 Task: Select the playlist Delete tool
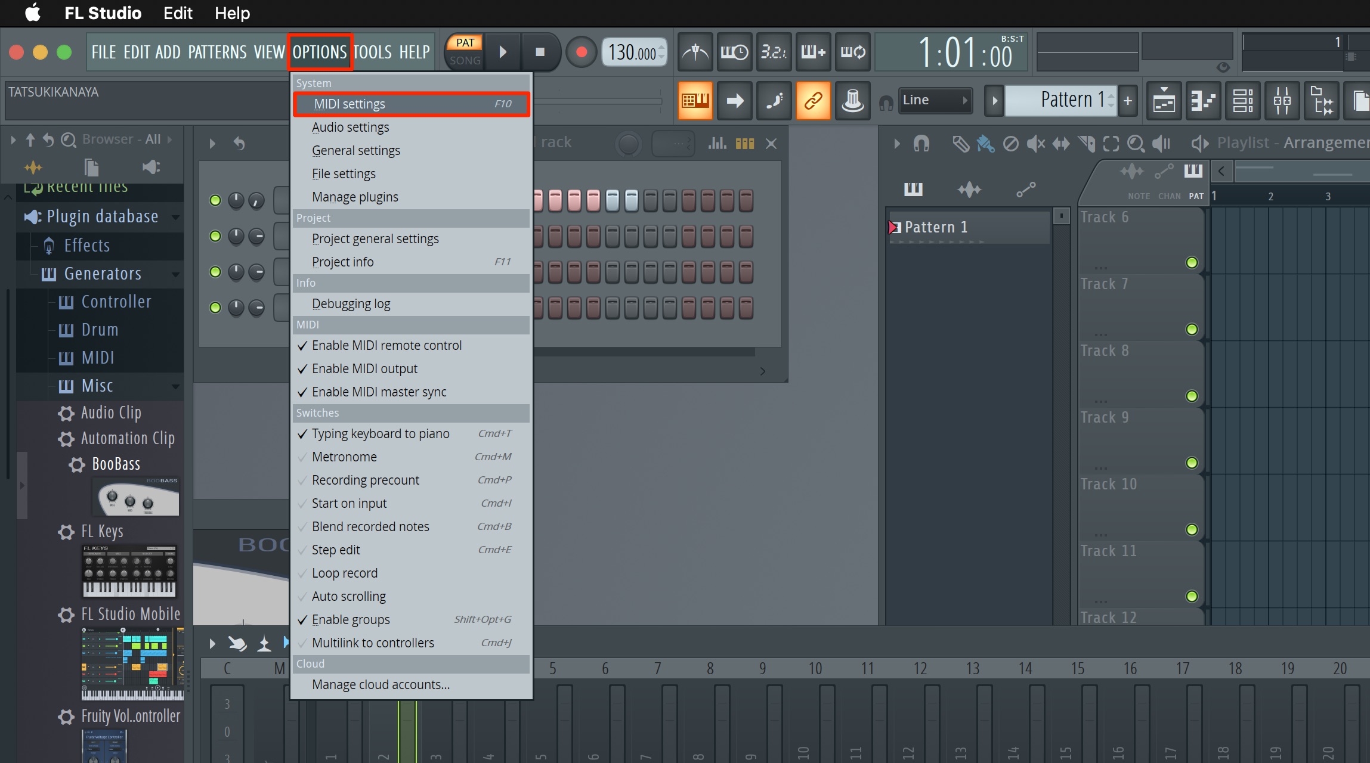coord(1010,144)
